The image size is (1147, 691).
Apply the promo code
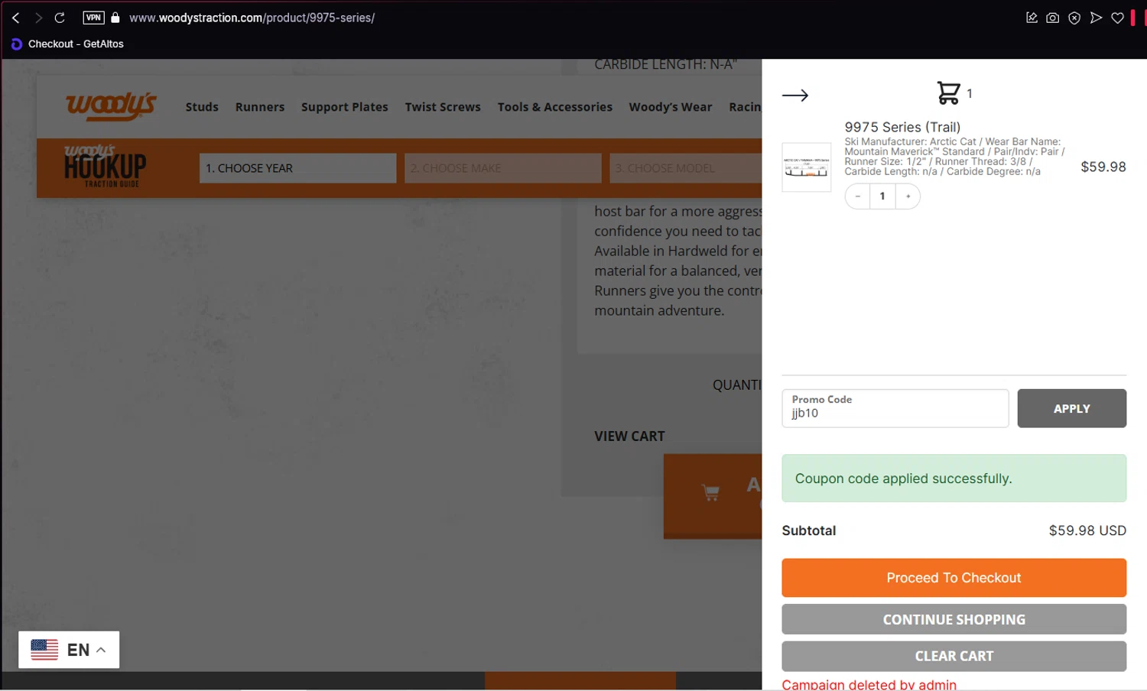(1071, 408)
